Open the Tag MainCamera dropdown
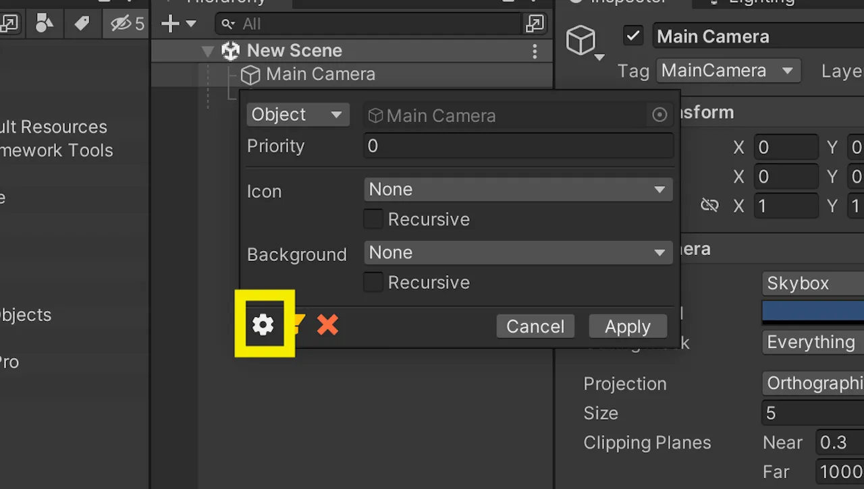This screenshot has width=864, height=489. pos(728,71)
